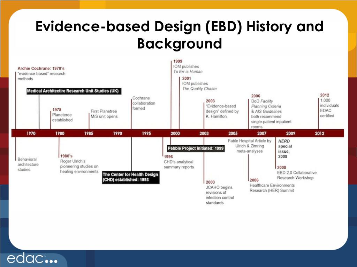Screen dimensions: 357x267
Task: Select the 'Archie Cochrane: 1970's' heading
Action: (41, 68)
